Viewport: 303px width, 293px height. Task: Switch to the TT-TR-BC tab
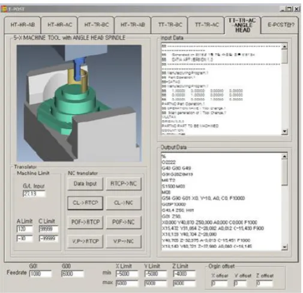(170, 25)
